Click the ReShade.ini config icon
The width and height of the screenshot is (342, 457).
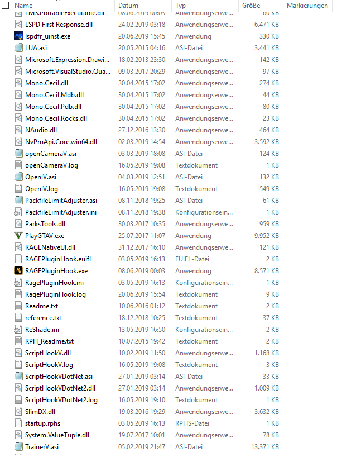(x=18, y=330)
